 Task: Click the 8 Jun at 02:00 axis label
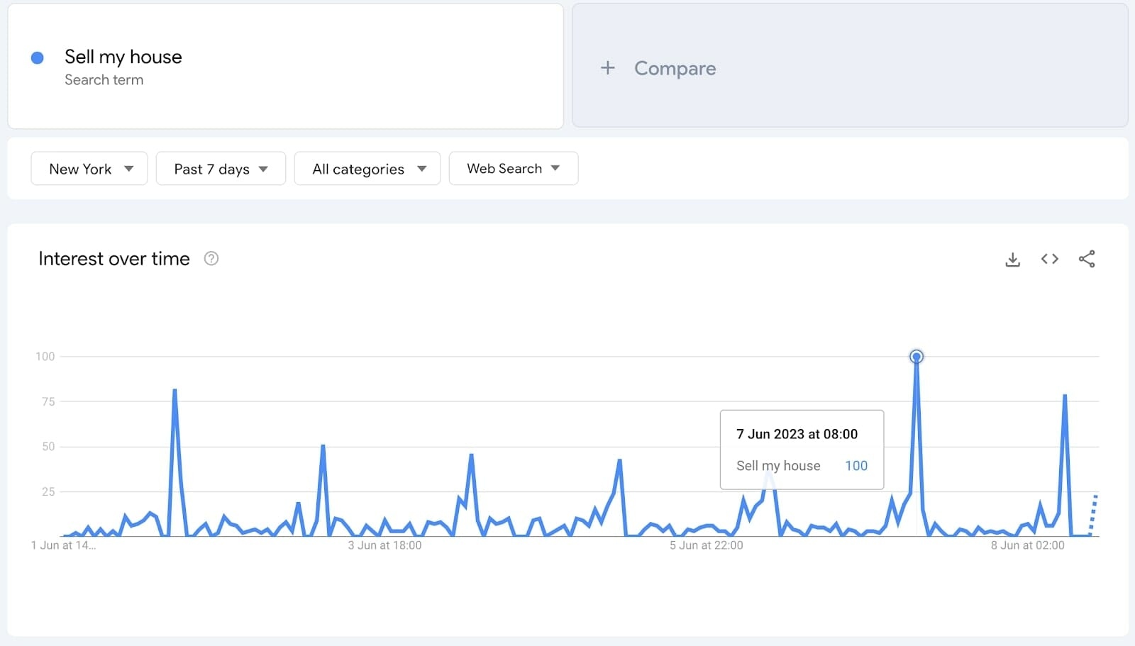pyautogui.click(x=1027, y=545)
